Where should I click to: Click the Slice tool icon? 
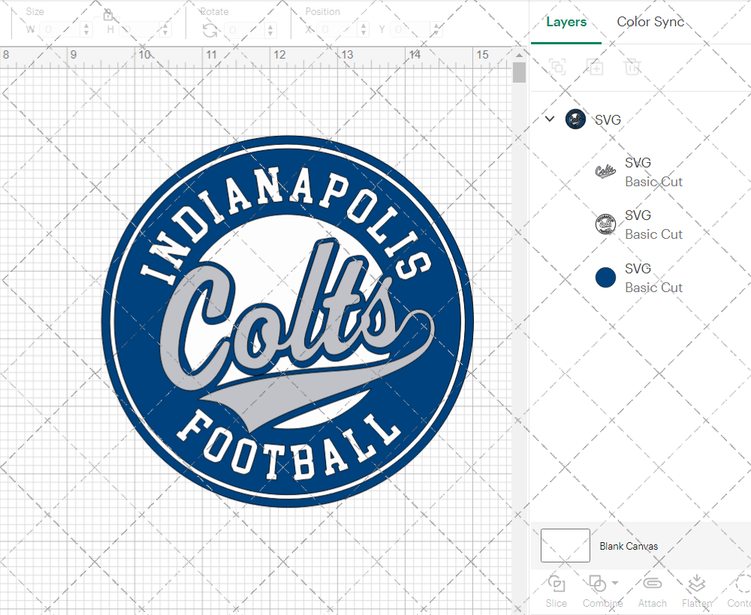[556, 584]
